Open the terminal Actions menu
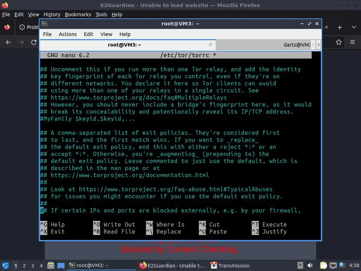361x271 pixels. (68, 34)
